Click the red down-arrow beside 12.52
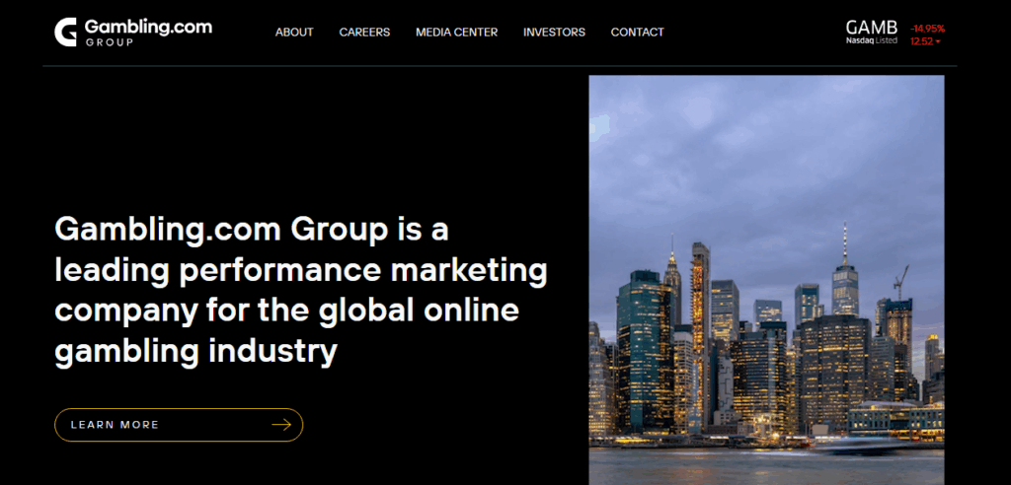Image resolution: width=1011 pixels, height=485 pixels. tap(938, 42)
